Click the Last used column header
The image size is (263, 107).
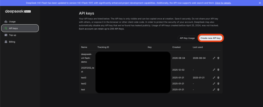pos(198,47)
